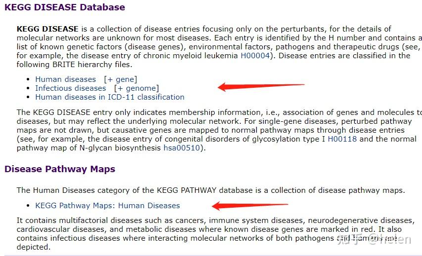
Task: Click the red arrow beside KEGG Pathway Maps
Action: pos(250,205)
